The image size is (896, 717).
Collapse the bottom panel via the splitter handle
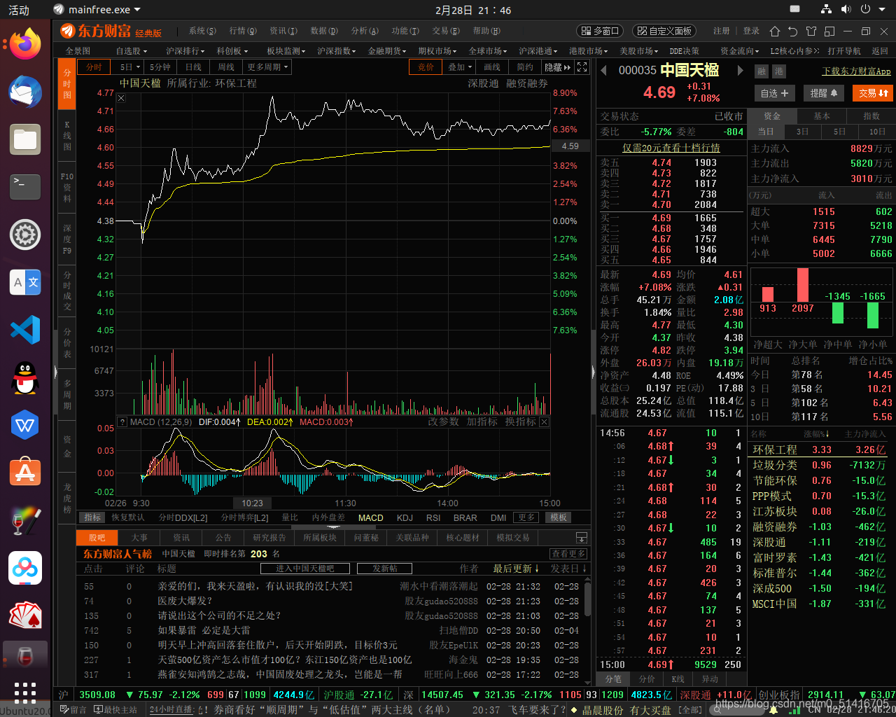(x=334, y=527)
